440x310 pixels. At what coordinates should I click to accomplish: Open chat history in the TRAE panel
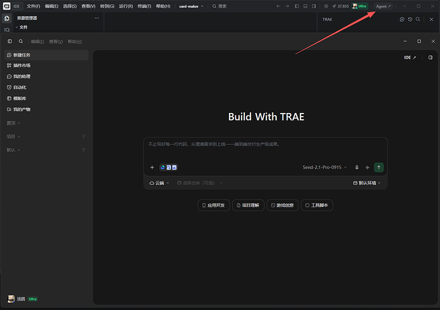tap(410, 19)
